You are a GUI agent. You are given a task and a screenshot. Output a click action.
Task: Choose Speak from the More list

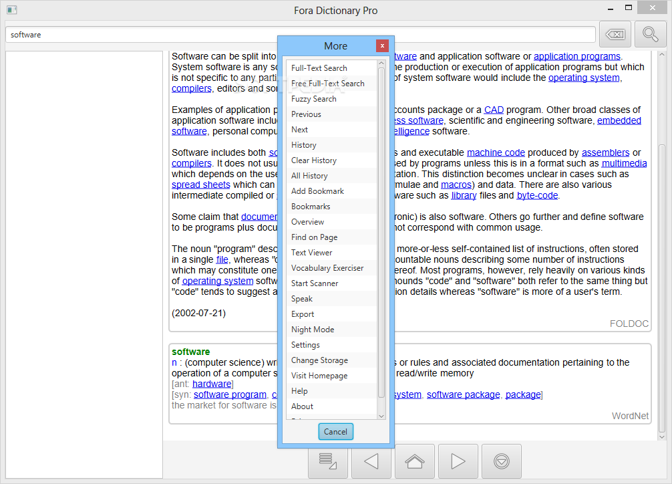331,299
